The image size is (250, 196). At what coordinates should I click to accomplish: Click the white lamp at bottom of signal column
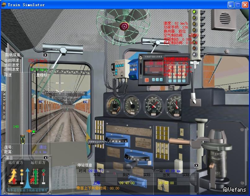[x=194, y=54]
